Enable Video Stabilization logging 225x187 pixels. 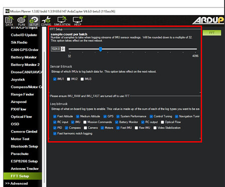tap(155, 128)
